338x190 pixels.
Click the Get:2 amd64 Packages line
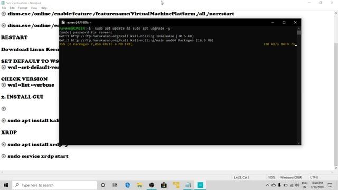136,40
